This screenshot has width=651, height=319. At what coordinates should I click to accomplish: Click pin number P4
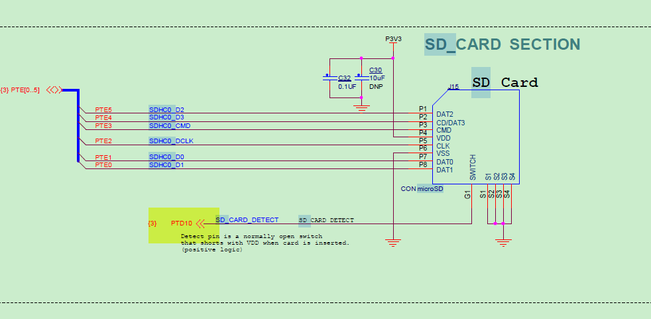tap(423, 133)
